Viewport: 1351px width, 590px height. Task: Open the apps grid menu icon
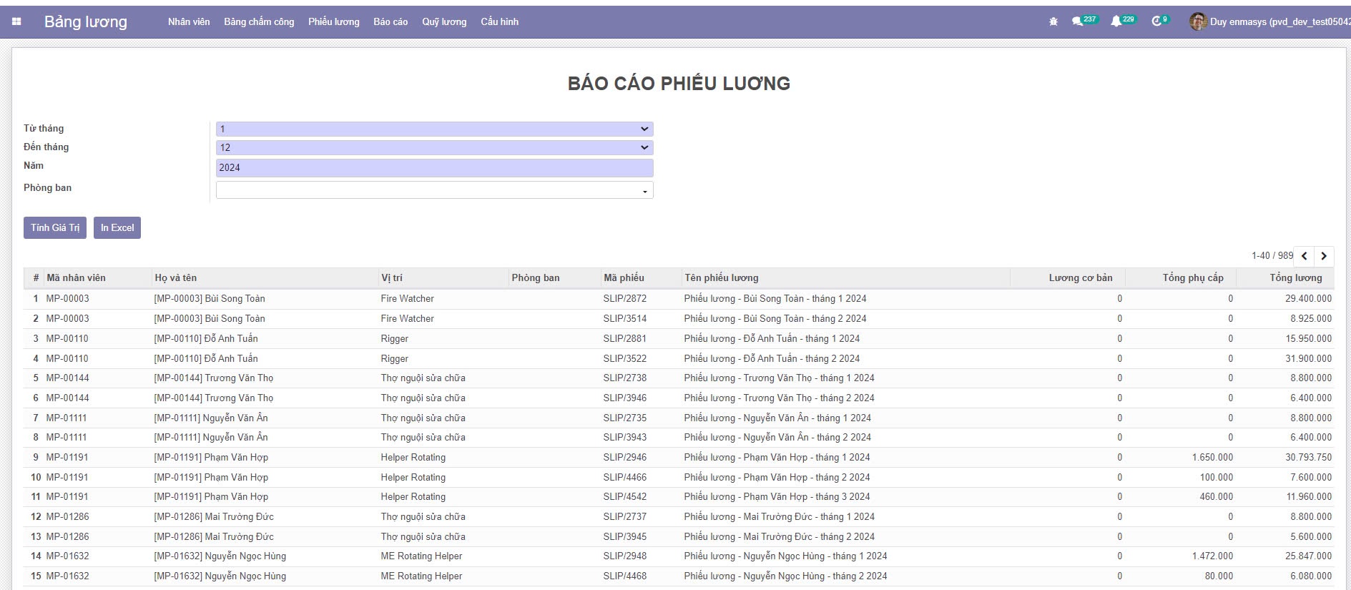point(16,21)
